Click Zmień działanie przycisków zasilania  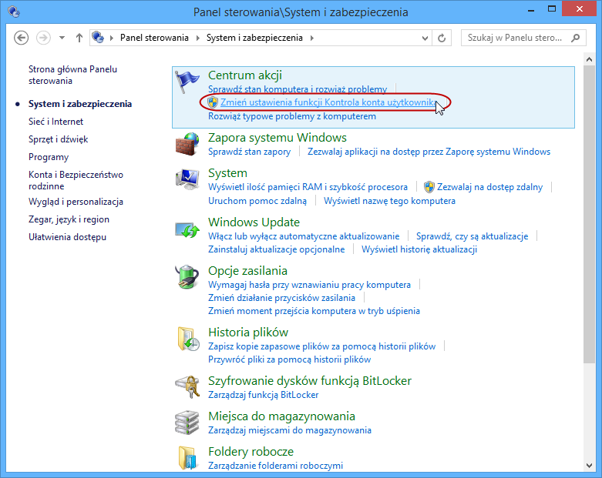tap(281, 298)
